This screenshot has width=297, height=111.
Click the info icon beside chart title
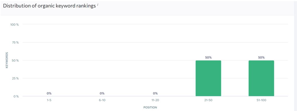98,5
